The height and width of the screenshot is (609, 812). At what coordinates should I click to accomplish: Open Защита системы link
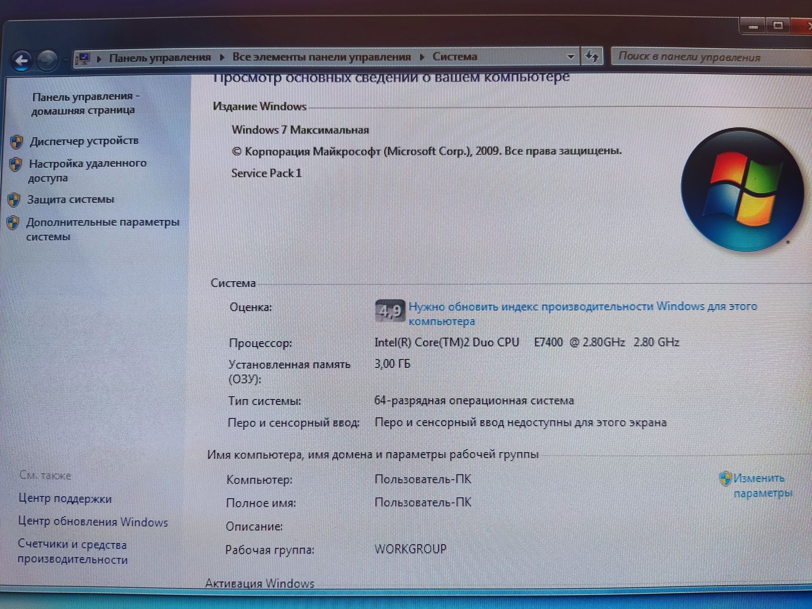[x=71, y=200]
